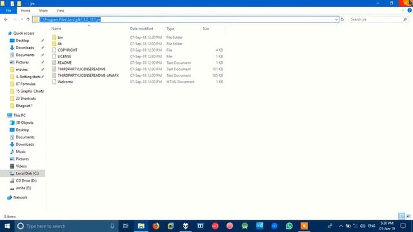The image size is (413, 232).
Task: Open the lib folder icon
Action: (54, 44)
